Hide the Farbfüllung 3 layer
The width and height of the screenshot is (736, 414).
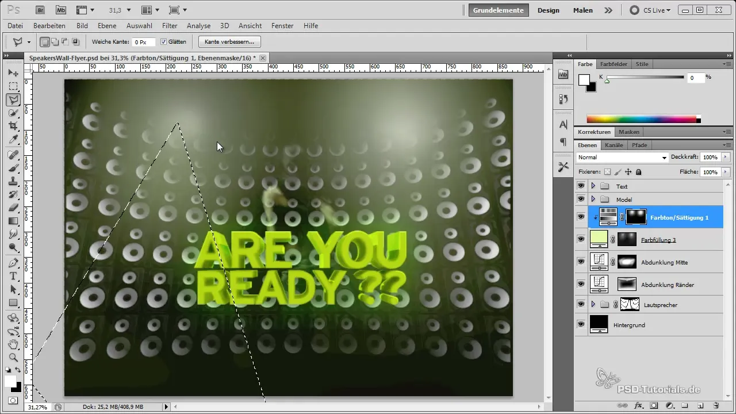(581, 239)
